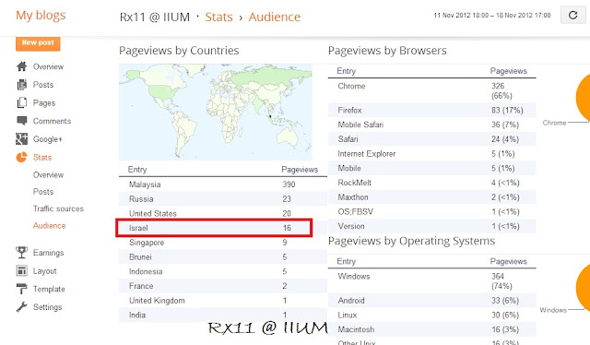Screen dimensions: 590x345
Task: Open Stats Overview sub-item
Action: pos(48,174)
